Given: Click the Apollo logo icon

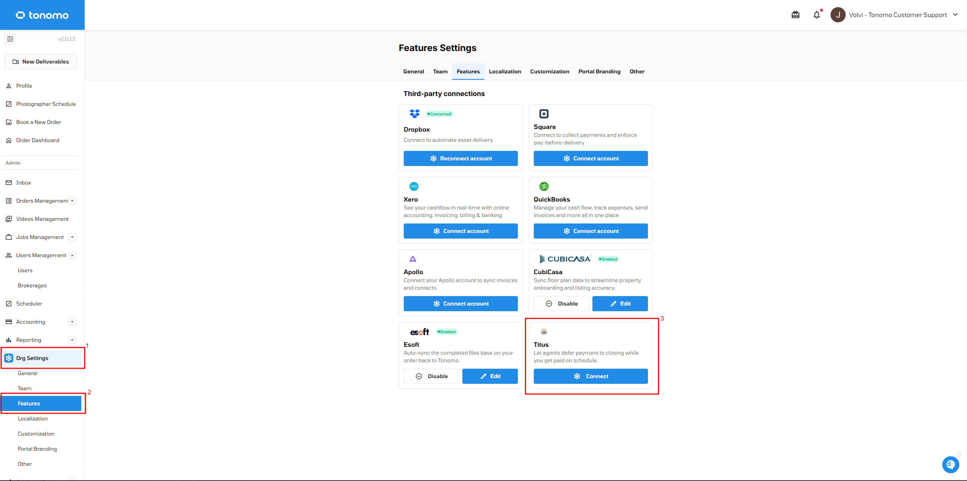Looking at the screenshot, I should click(x=413, y=259).
